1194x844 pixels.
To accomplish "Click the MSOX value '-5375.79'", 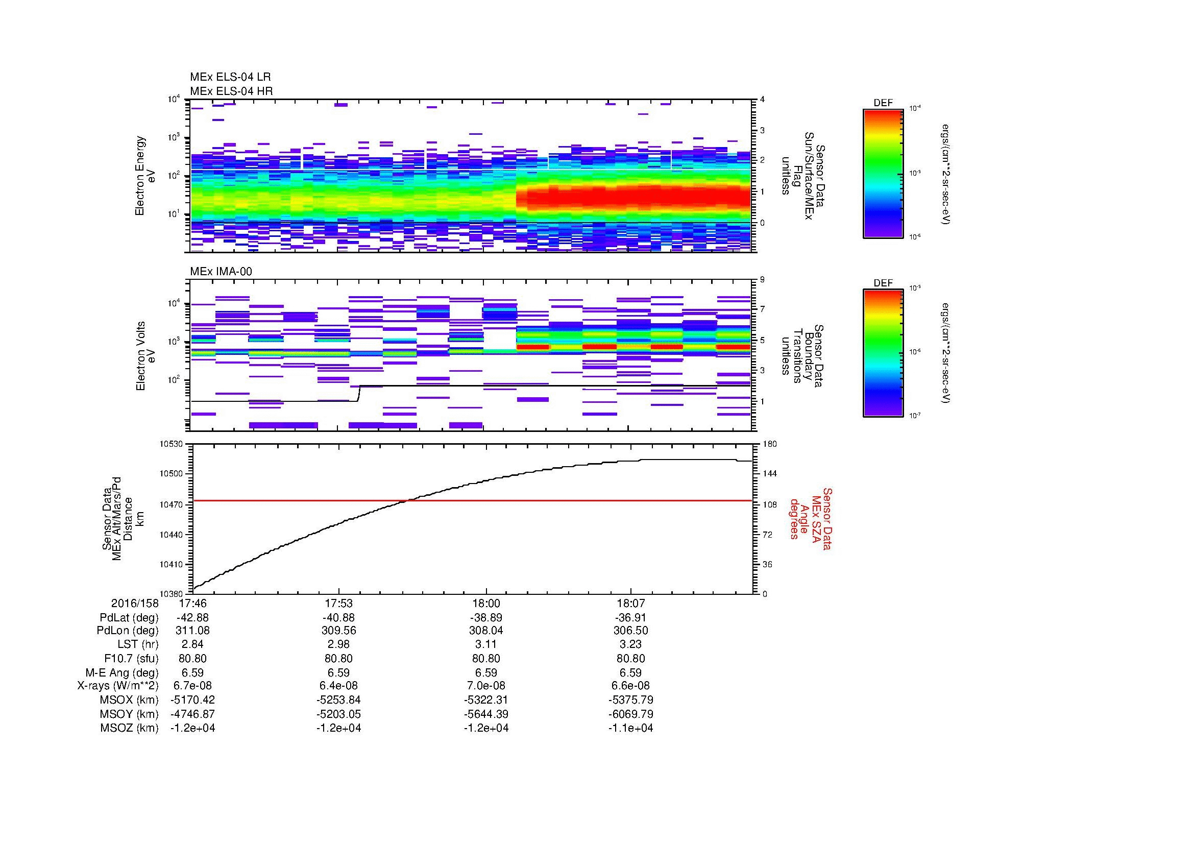I will tap(631, 700).
